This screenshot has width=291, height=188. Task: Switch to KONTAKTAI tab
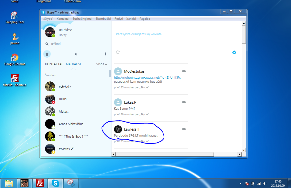(54, 64)
